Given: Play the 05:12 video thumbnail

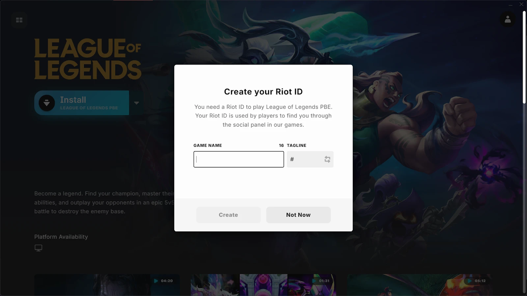Looking at the screenshot, I should pyautogui.click(x=420, y=285).
